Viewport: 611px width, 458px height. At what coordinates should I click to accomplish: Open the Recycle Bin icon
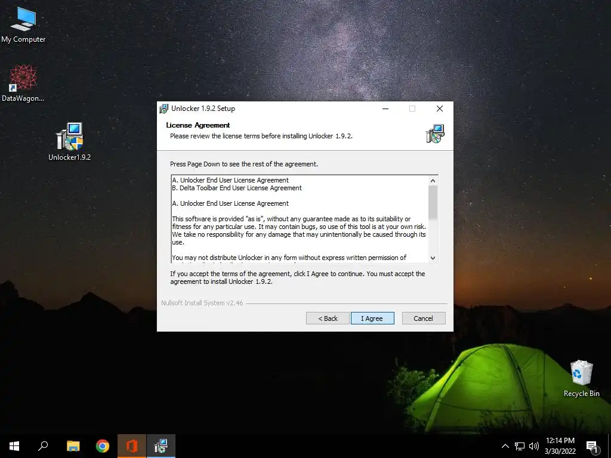(x=581, y=379)
